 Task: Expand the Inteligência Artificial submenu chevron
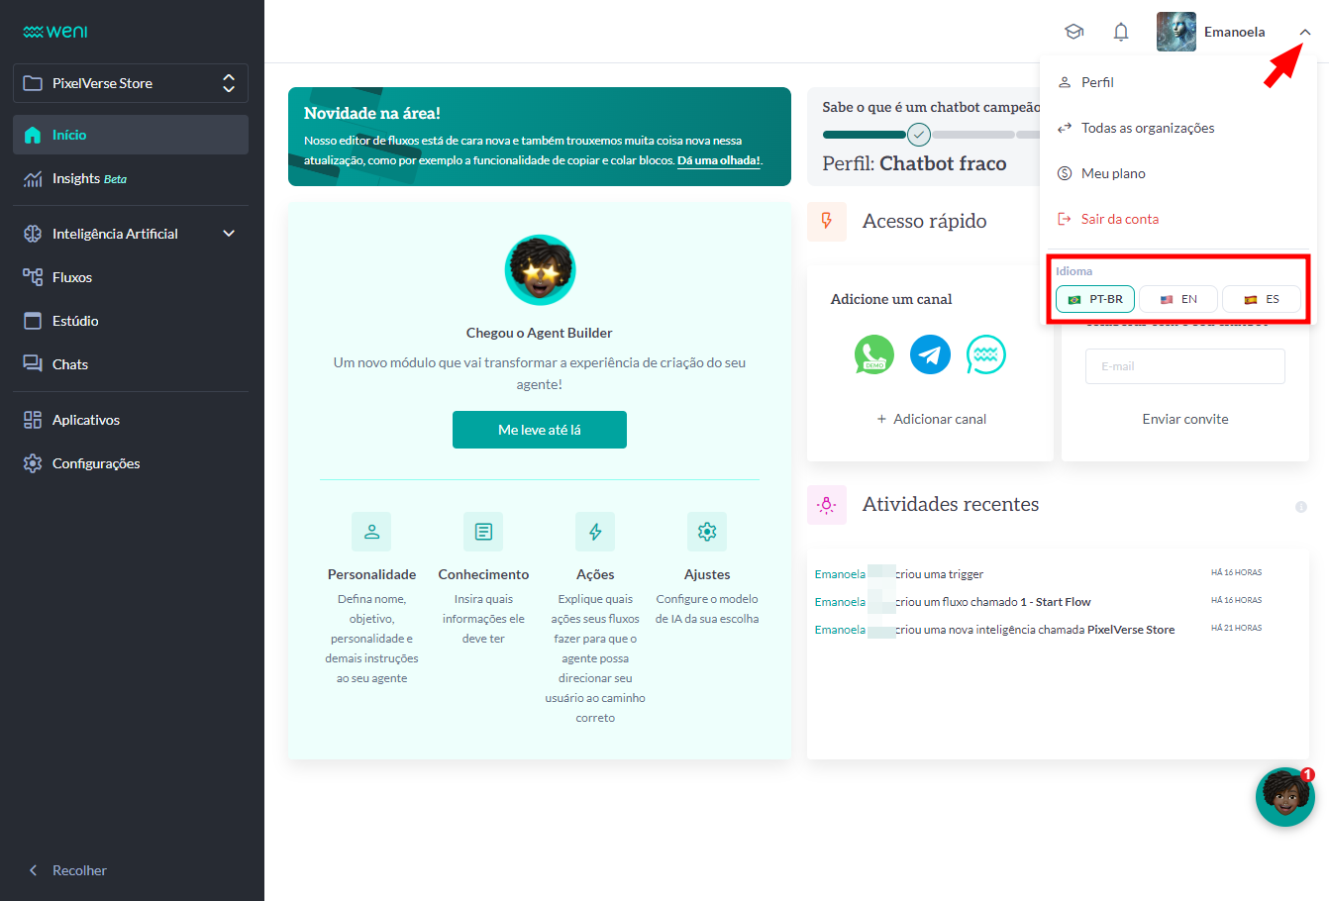pyautogui.click(x=228, y=233)
